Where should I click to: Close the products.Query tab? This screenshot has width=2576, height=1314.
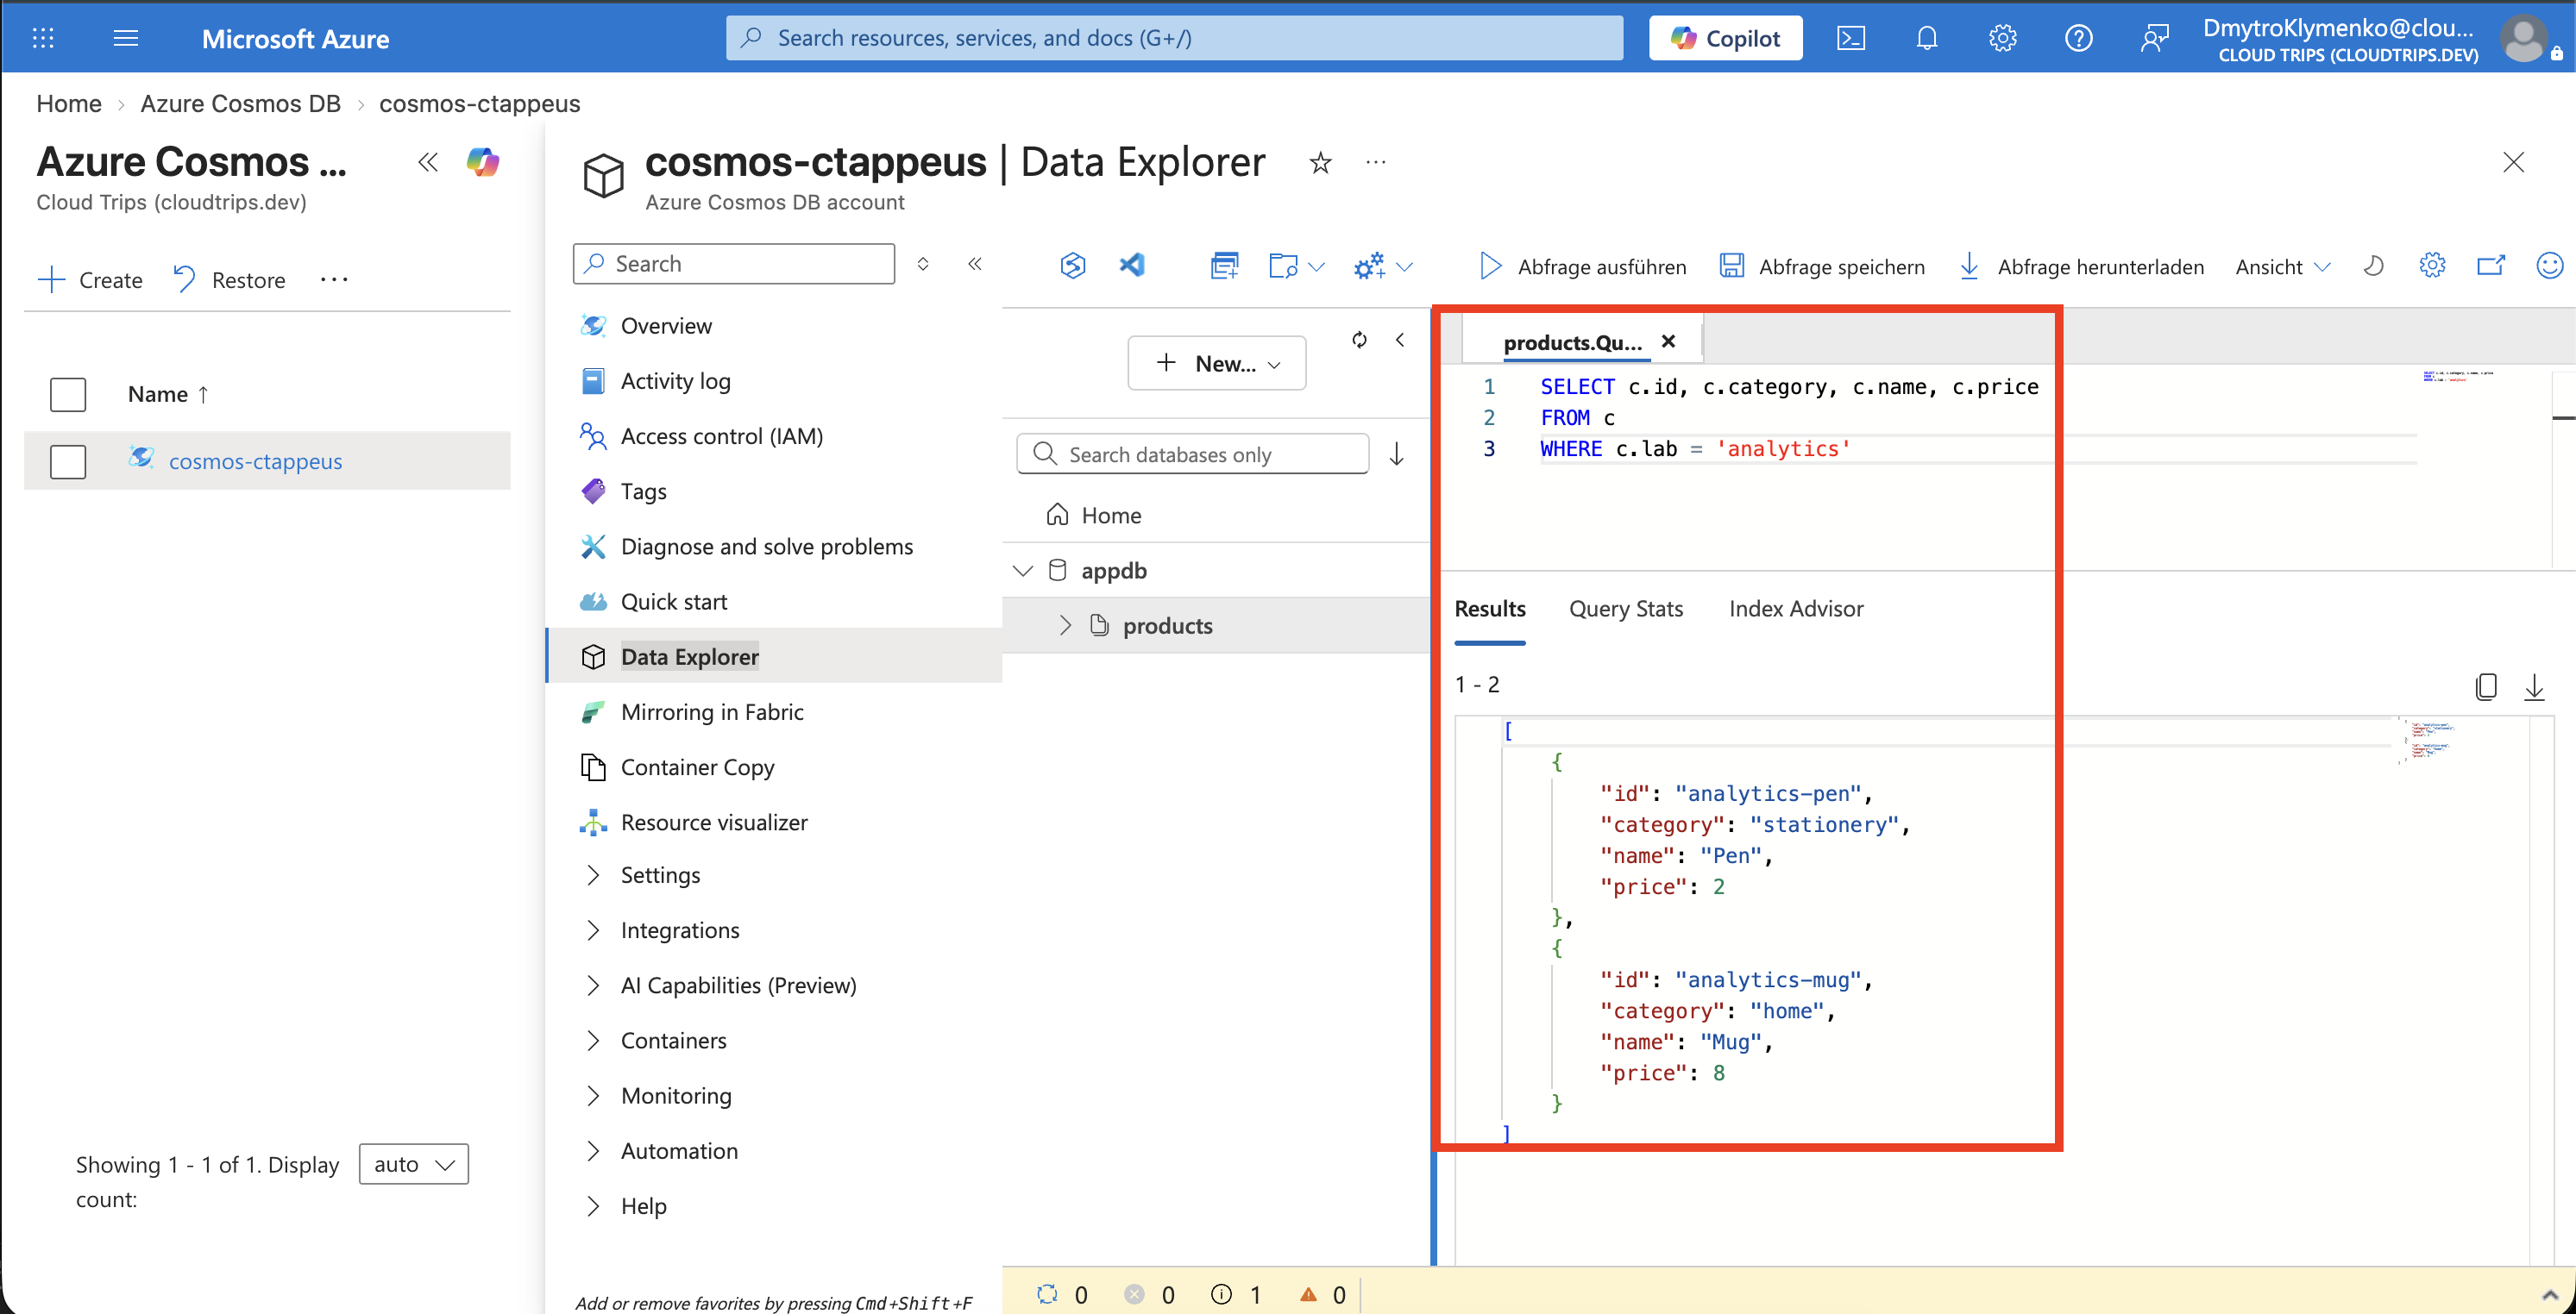(x=1668, y=341)
